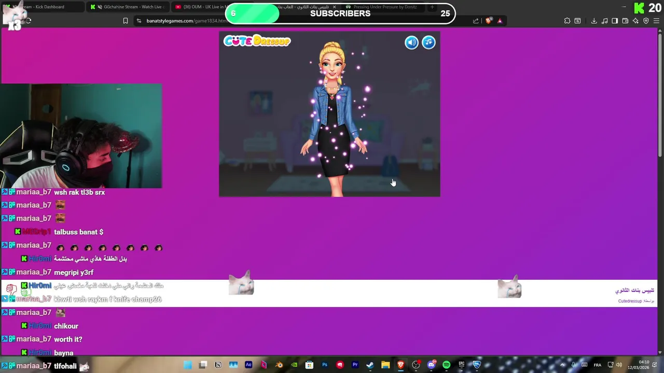Open the Brave Shields lion icon

(x=489, y=21)
